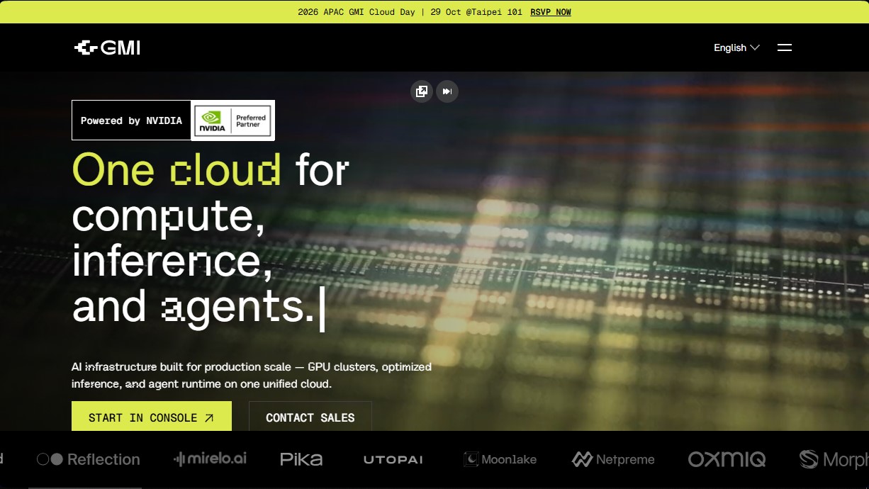
Task: Click the Moonlake logo
Action: pyautogui.click(x=500, y=459)
